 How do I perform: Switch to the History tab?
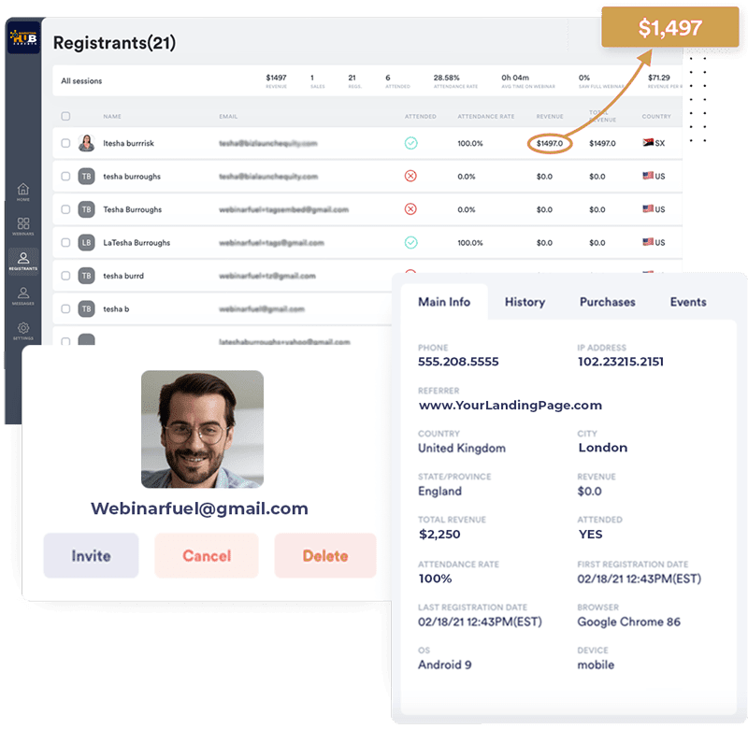[525, 302]
